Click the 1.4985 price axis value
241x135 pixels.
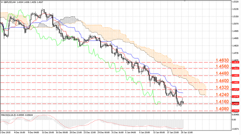tap(235, 31)
